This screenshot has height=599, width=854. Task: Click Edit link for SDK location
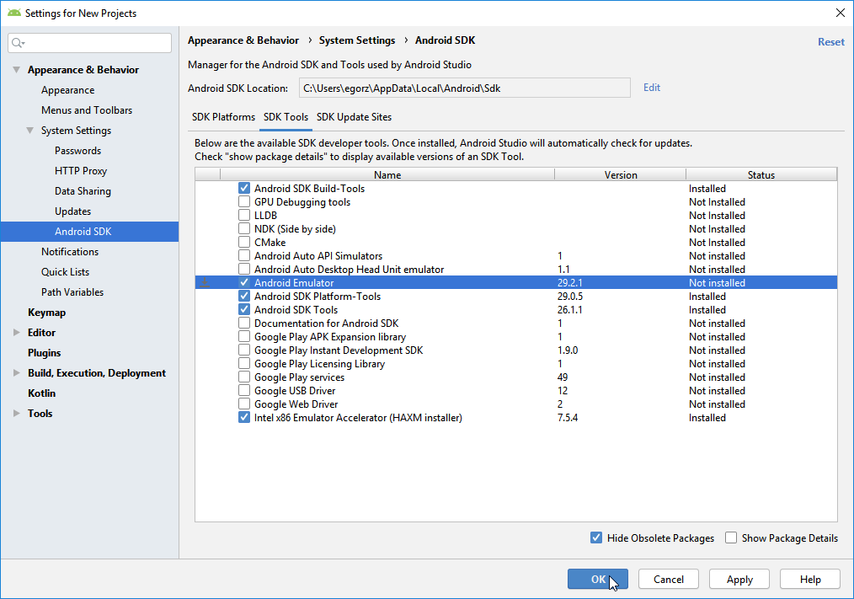click(652, 88)
